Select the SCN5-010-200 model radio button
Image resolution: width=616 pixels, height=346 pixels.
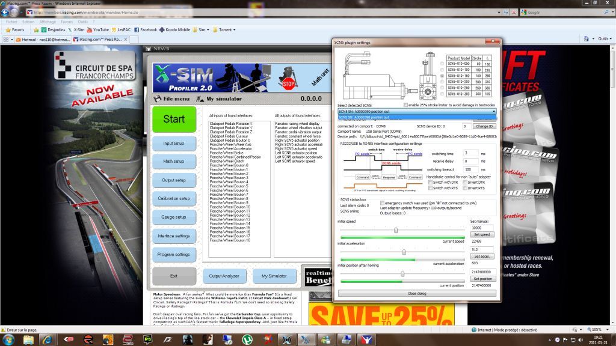point(442,82)
